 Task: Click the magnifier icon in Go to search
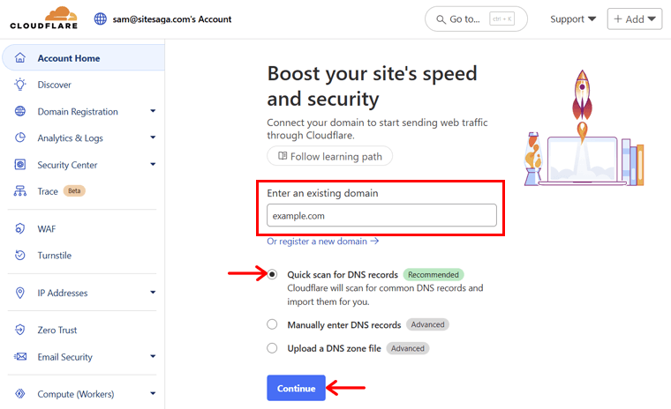441,19
